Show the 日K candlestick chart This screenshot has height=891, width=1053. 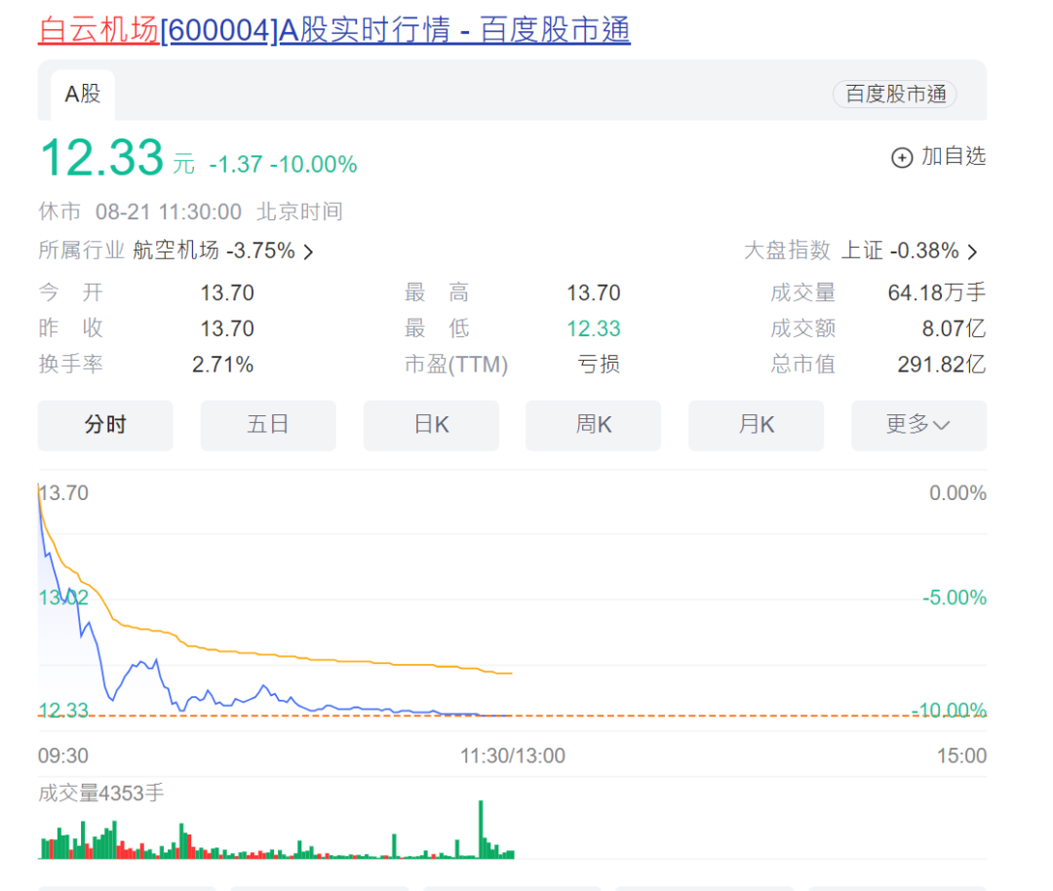(x=431, y=425)
